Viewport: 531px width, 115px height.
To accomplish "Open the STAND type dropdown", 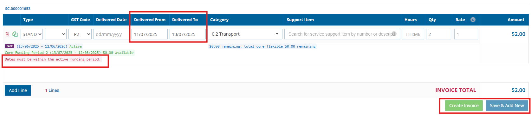I will coord(32,34).
